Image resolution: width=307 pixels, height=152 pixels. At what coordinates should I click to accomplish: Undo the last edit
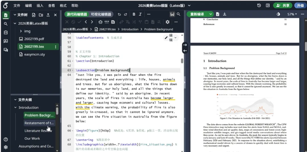119,14
